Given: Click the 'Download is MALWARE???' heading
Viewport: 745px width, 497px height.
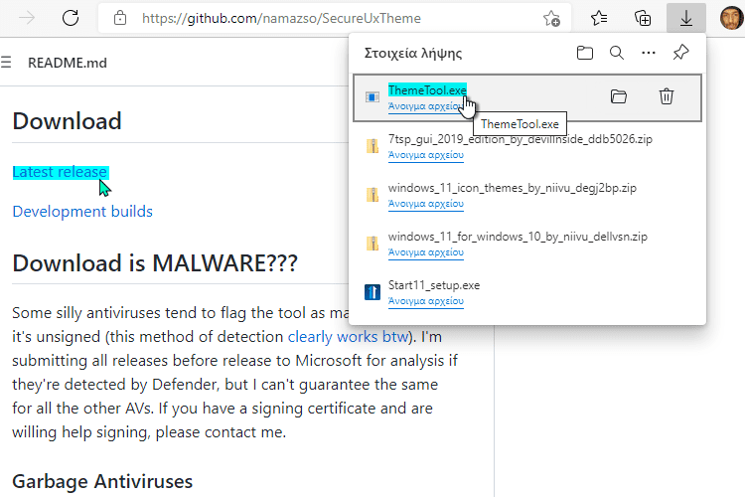Looking at the screenshot, I should click(x=155, y=263).
